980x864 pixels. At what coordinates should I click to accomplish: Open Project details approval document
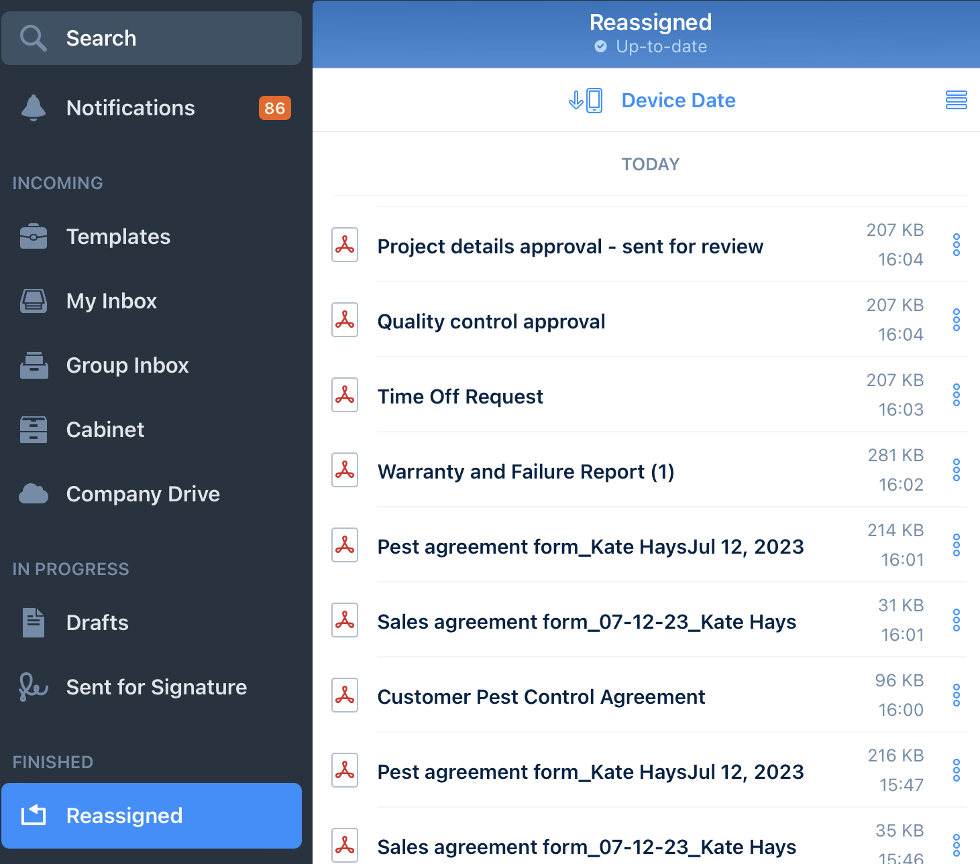tap(570, 246)
